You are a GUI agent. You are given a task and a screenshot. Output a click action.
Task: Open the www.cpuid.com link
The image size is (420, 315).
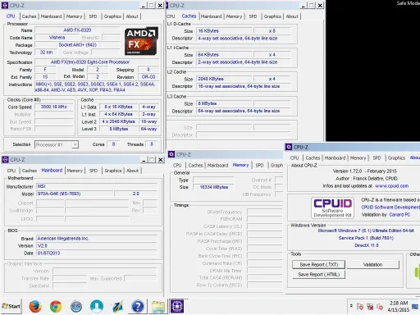[x=391, y=186]
